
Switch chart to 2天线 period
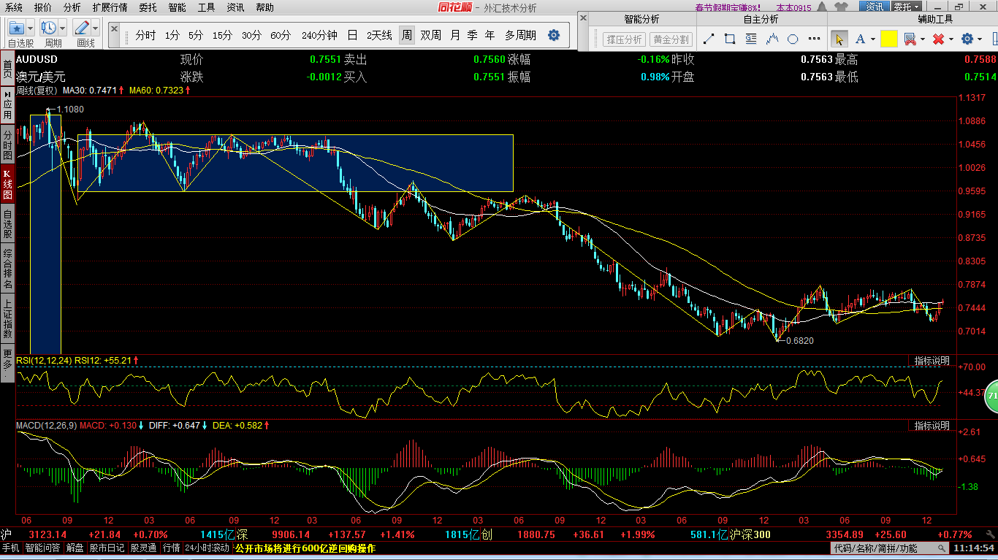click(379, 35)
